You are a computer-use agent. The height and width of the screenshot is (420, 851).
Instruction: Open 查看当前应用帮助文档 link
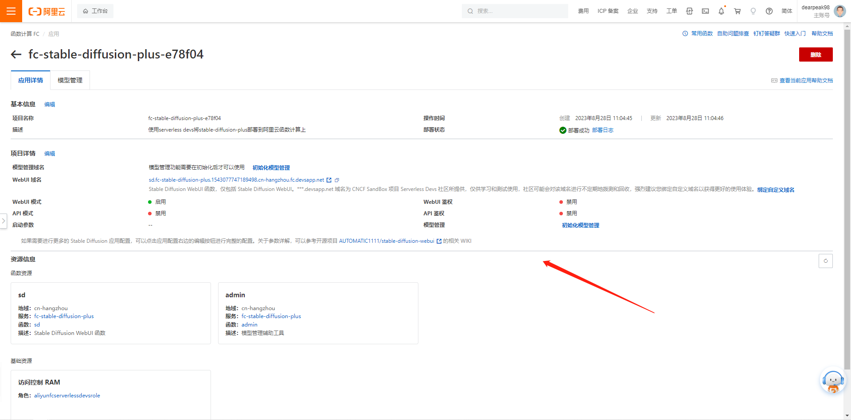(x=806, y=81)
